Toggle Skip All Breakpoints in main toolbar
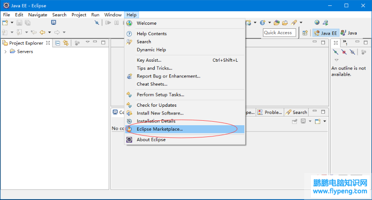This screenshot has height=200, width=372. [x=97, y=23]
